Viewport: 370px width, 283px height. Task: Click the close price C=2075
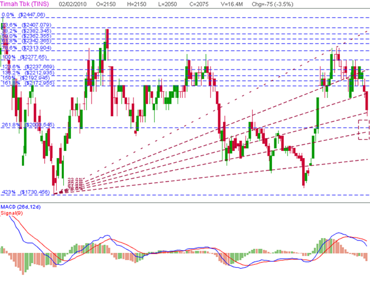[199, 4]
